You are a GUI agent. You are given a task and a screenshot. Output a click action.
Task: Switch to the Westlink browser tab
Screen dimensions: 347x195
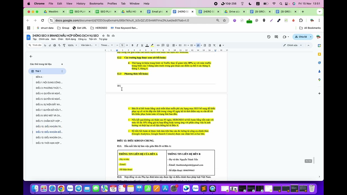coord(54,12)
